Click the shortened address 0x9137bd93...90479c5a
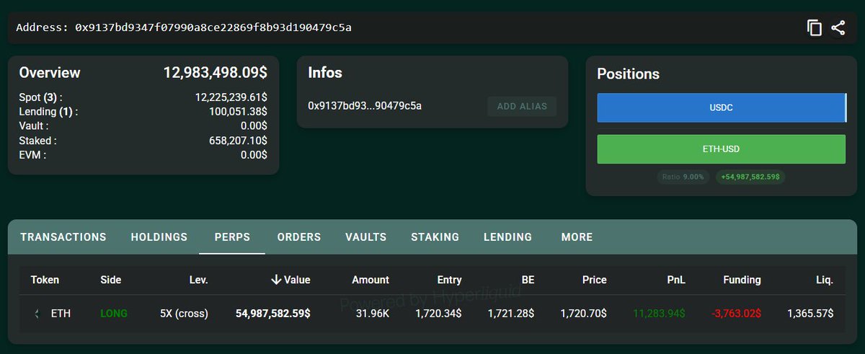 tap(365, 106)
